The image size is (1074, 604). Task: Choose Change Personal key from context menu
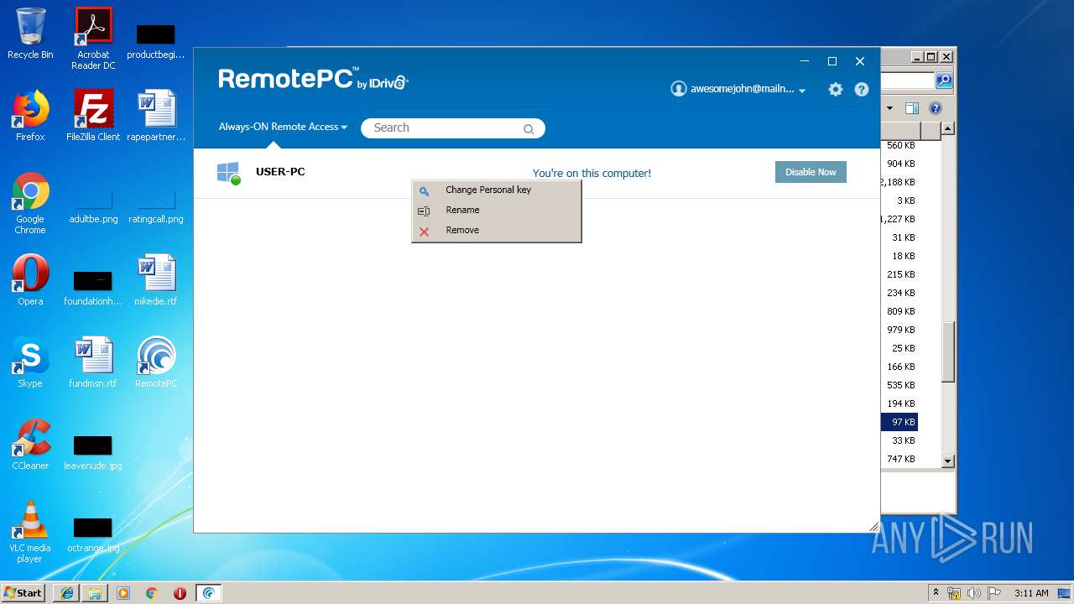(x=497, y=190)
